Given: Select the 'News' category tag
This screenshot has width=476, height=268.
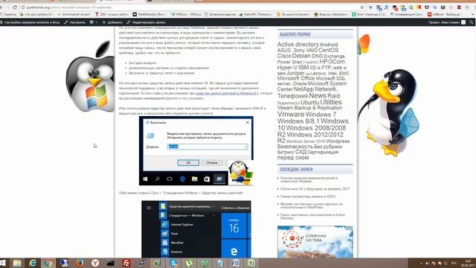Looking at the screenshot, I should click(318, 95).
